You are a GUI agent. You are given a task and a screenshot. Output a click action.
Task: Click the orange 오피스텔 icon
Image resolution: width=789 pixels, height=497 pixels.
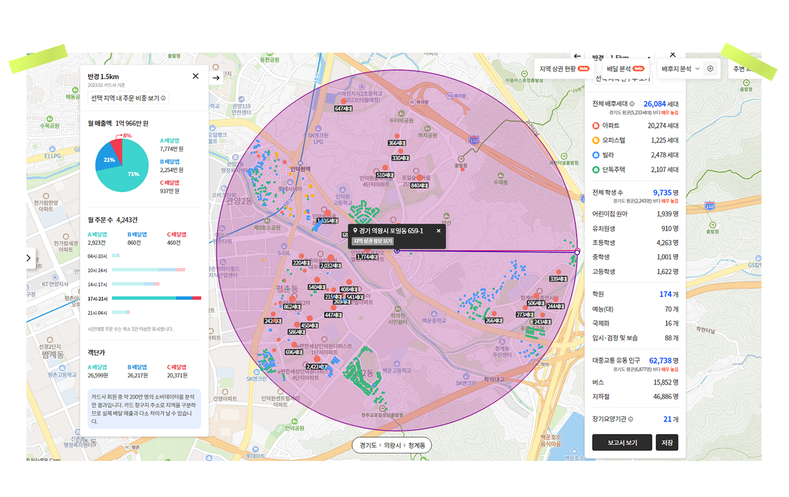(x=596, y=140)
